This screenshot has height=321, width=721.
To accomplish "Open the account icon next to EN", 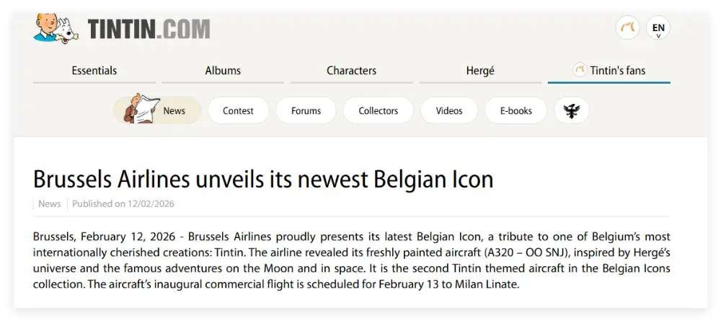I will tap(627, 28).
